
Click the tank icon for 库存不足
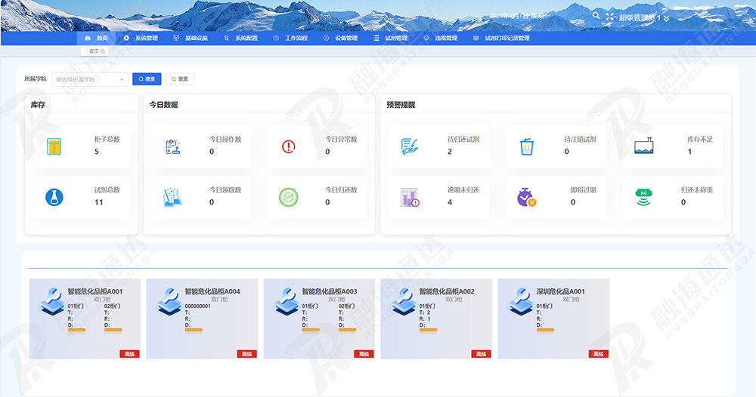[x=643, y=146]
